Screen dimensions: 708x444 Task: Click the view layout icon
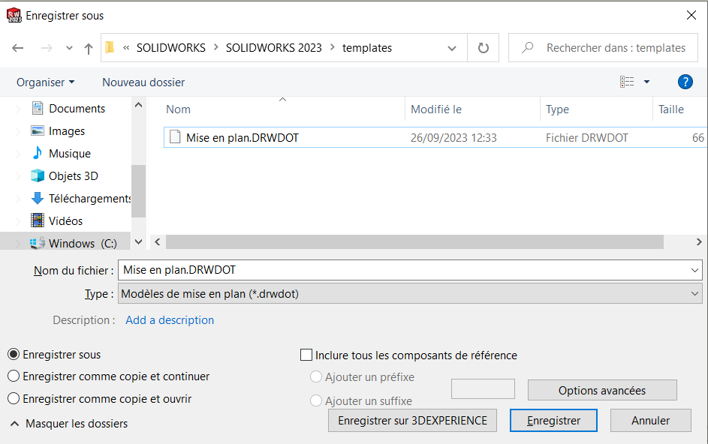click(627, 82)
